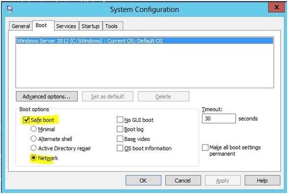
Task: Confirm settings with the OK button
Action: pyautogui.click(x=143, y=180)
